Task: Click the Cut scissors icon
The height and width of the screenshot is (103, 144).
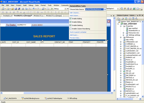Action: tap(23, 9)
